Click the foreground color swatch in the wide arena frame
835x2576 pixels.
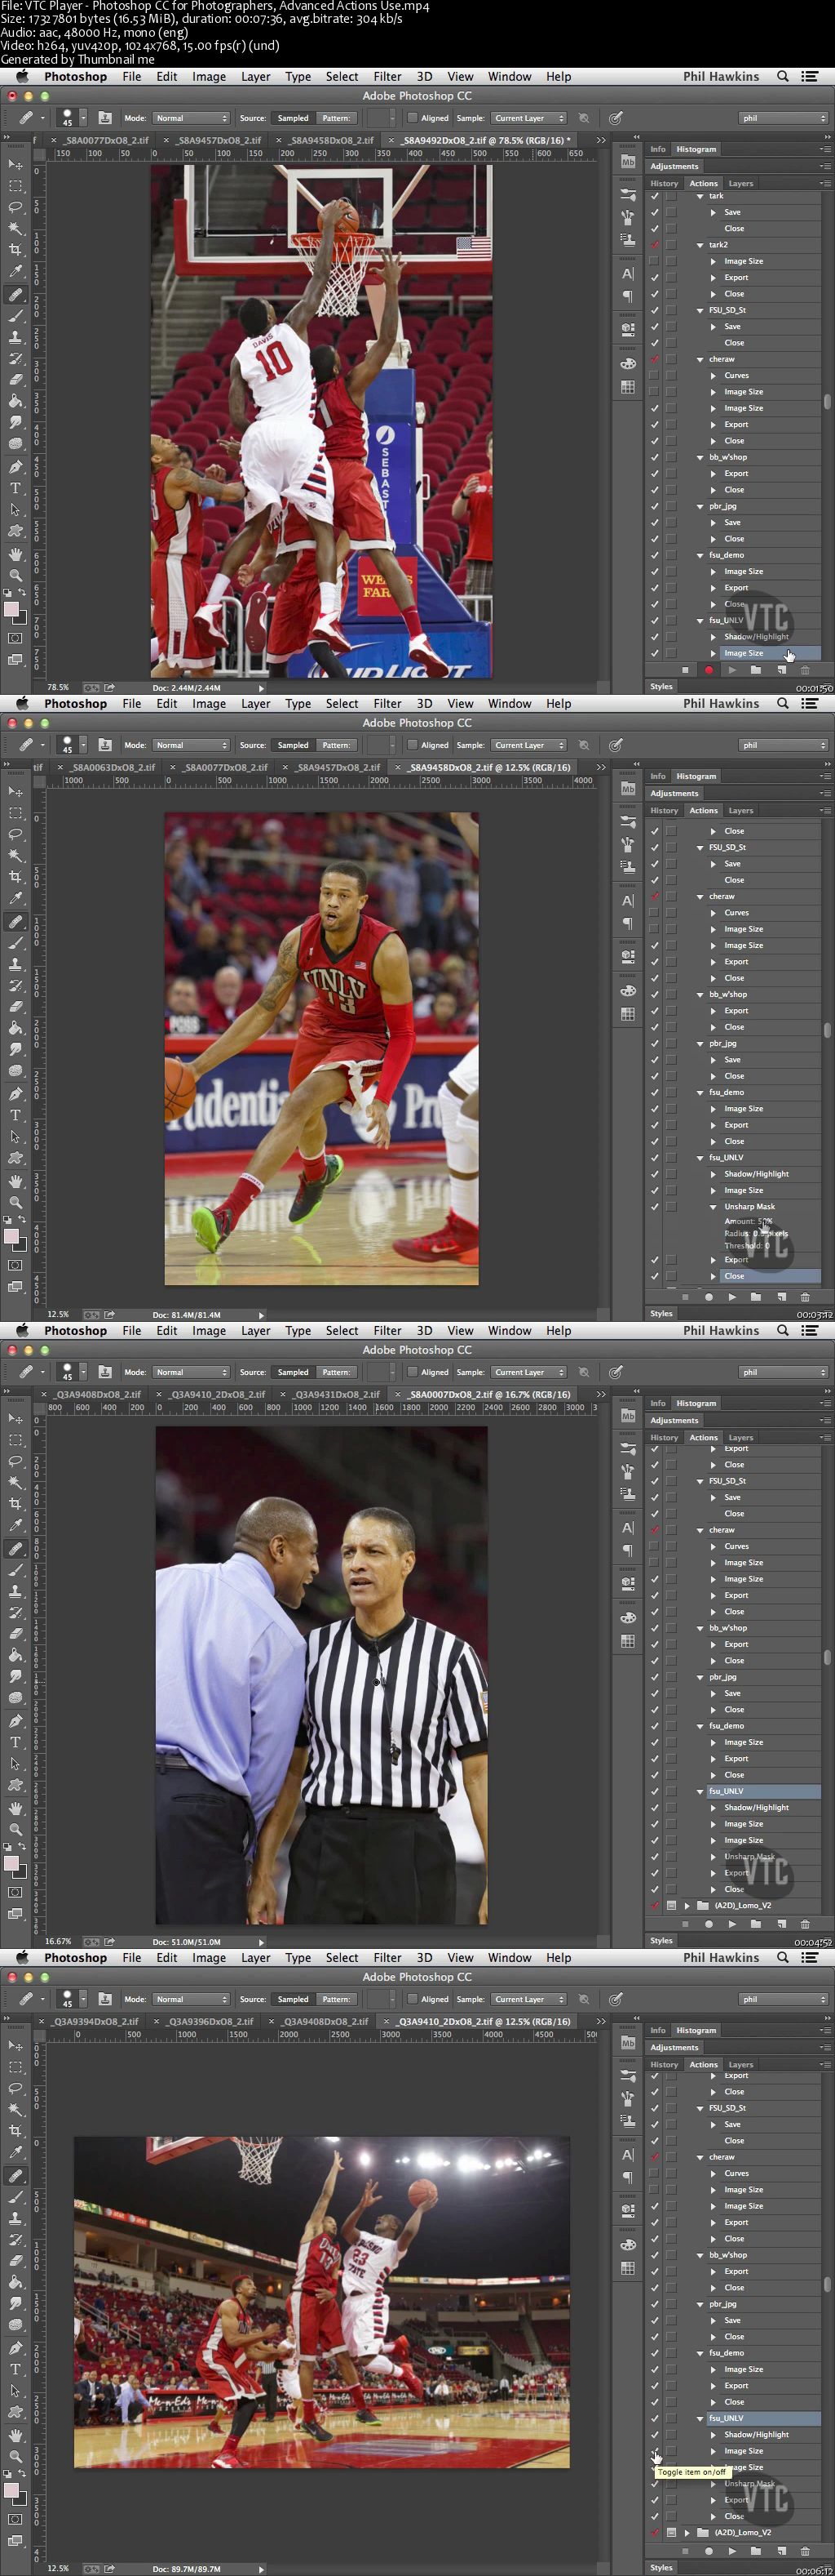tap(11, 2490)
